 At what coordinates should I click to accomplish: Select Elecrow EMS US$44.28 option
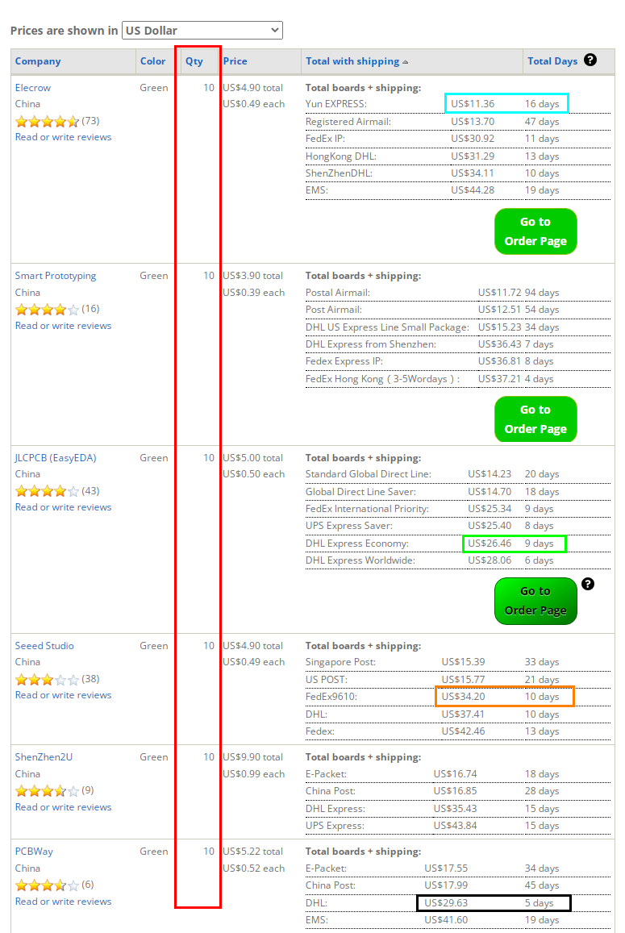tap(458, 190)
